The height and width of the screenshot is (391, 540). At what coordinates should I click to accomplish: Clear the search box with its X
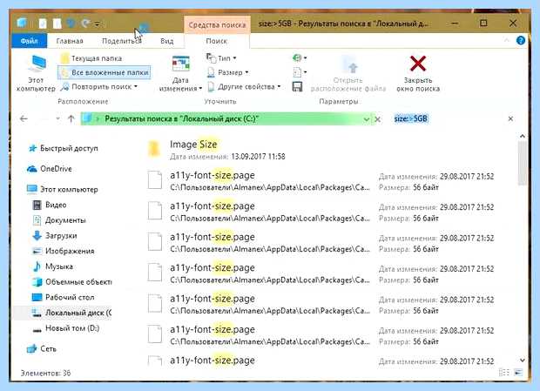pyautogui.click(x=510, y=118)
